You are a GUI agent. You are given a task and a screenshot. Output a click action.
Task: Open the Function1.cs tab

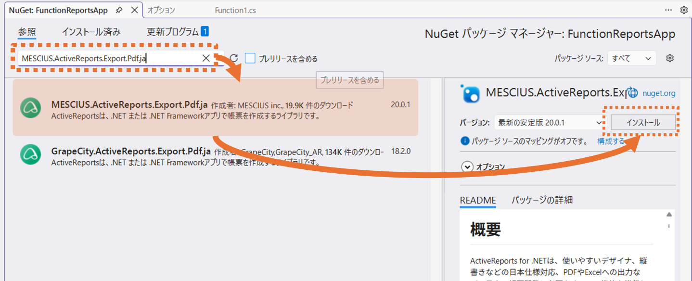(235, 10)
